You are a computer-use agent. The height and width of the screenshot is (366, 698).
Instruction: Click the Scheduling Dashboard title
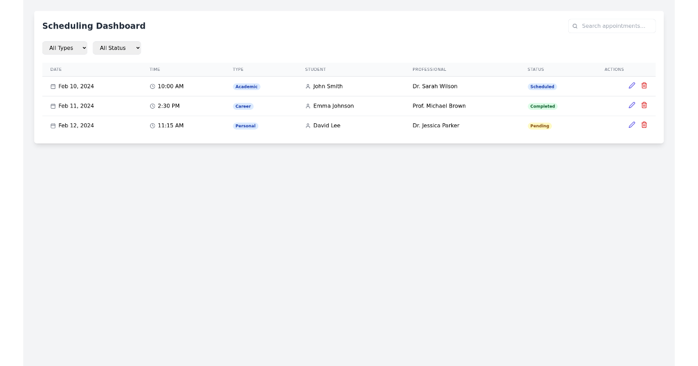point(93,26)
